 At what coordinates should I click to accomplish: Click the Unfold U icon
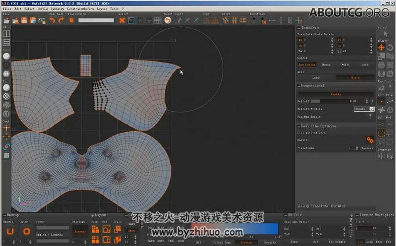click(x=10, y=232)
